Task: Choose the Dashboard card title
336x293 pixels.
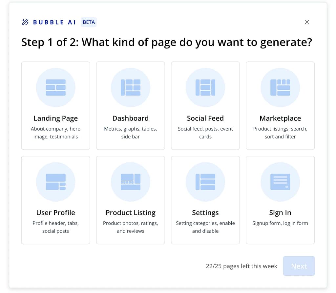Action: coord(130,118)
